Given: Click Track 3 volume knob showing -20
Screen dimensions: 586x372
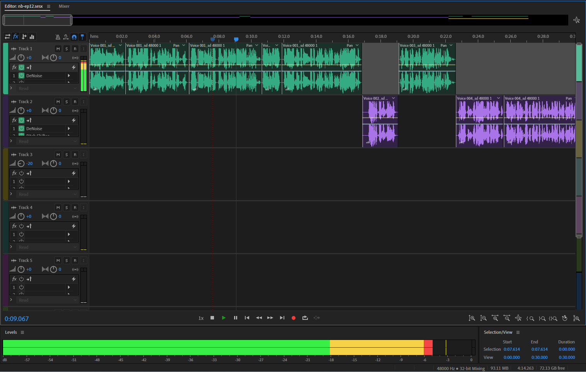Looking at the screenshot, I should click(21, 163).
